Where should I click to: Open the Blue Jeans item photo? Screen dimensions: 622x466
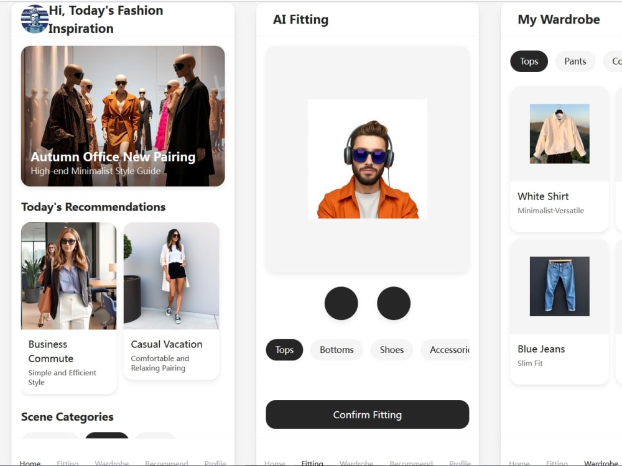click(x=559, y=286)
